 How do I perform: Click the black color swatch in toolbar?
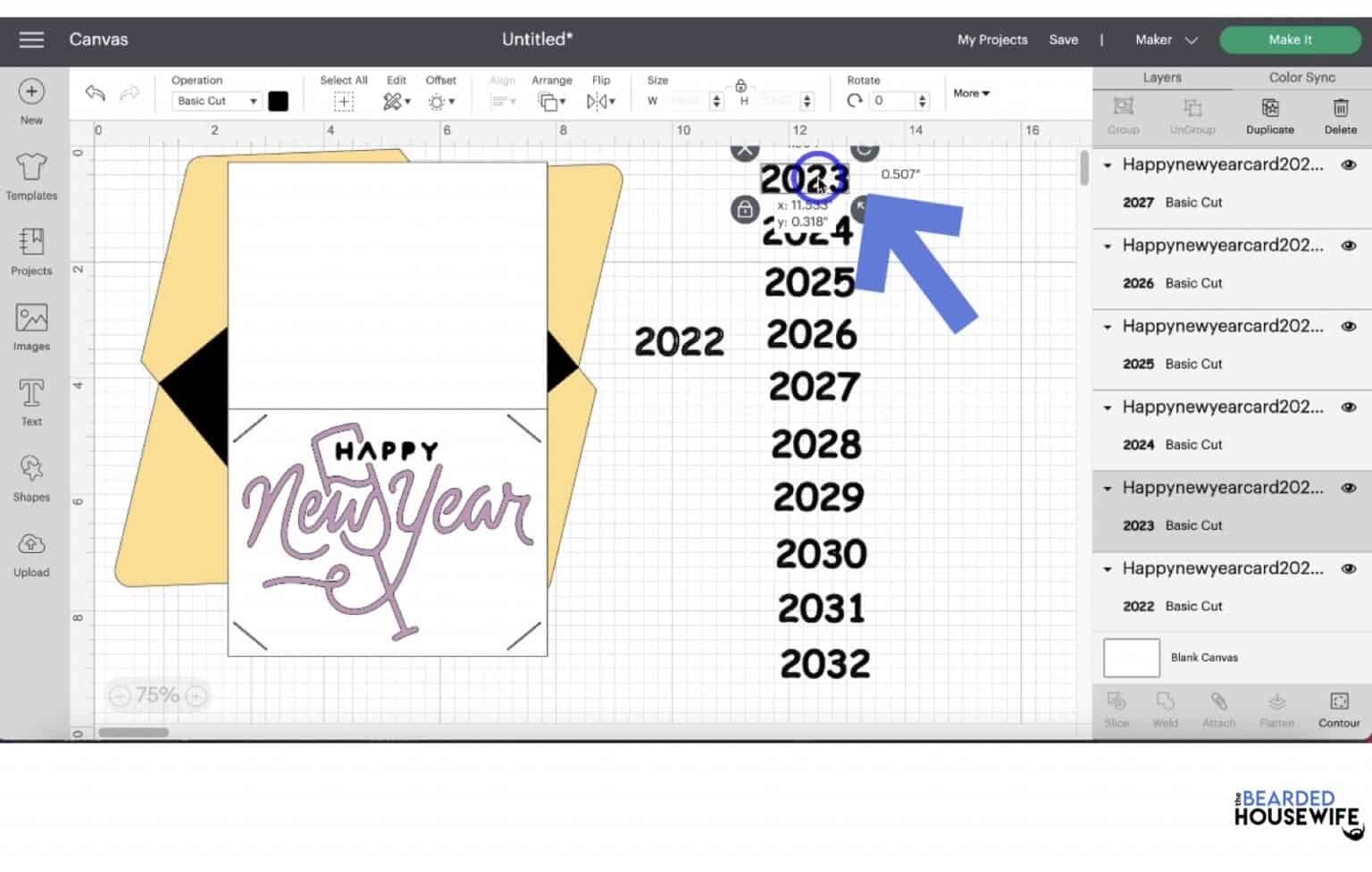(278, 100)
